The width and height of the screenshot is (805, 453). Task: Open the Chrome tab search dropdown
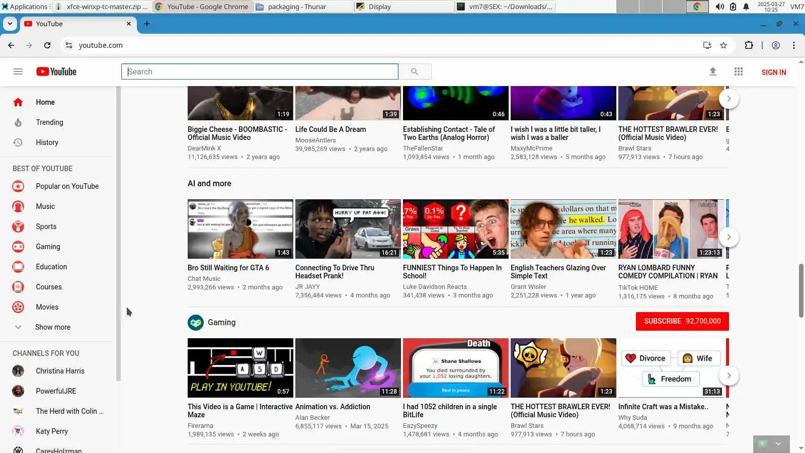[10, 24]
